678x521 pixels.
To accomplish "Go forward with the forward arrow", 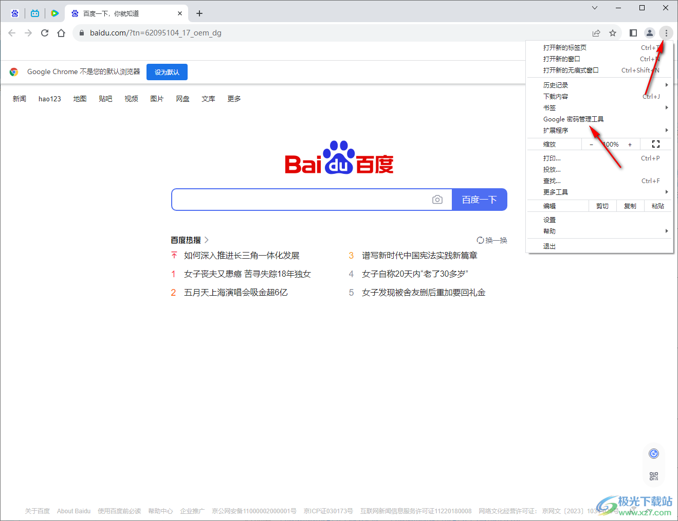I will click(x=28, y=33).
